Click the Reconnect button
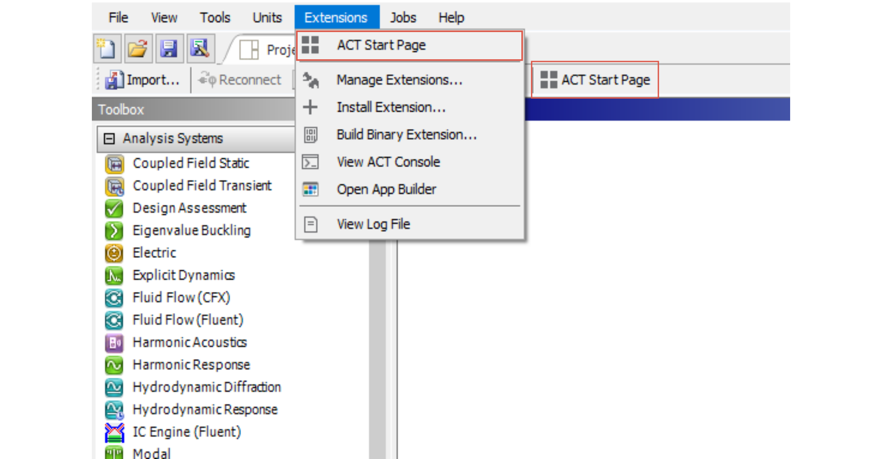The image size is (882, 459). [x=240, y=80]
